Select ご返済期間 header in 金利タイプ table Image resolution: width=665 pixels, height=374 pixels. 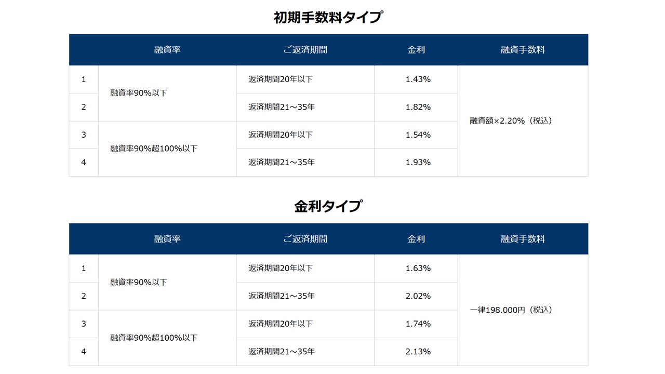[x=305, y=239]
